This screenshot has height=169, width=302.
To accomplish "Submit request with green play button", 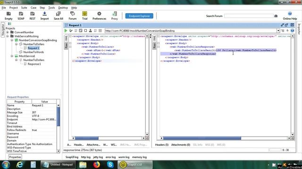I will pyautogui.click(x=66, y=31).
